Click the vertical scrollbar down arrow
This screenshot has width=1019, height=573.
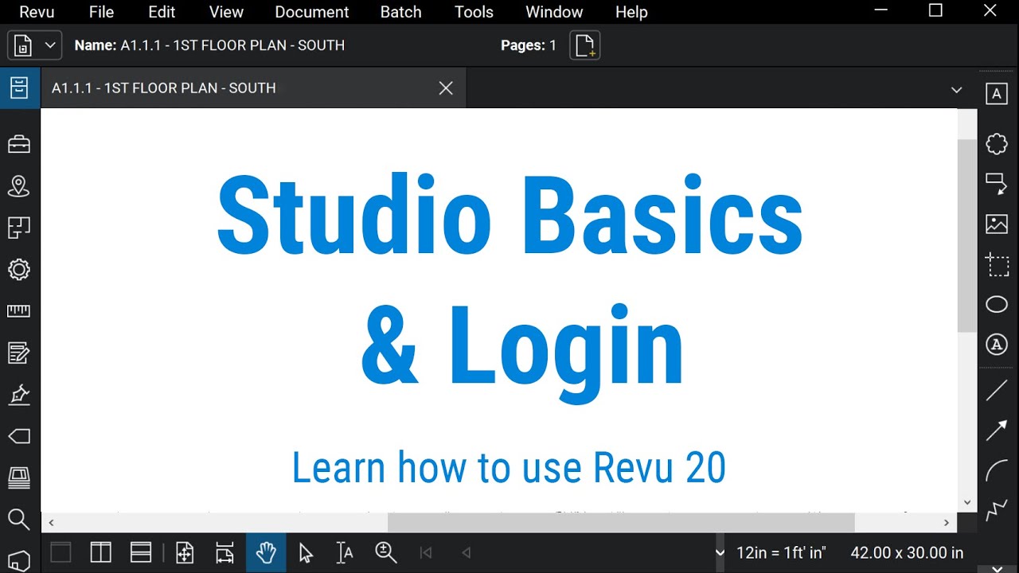[967, 502]
